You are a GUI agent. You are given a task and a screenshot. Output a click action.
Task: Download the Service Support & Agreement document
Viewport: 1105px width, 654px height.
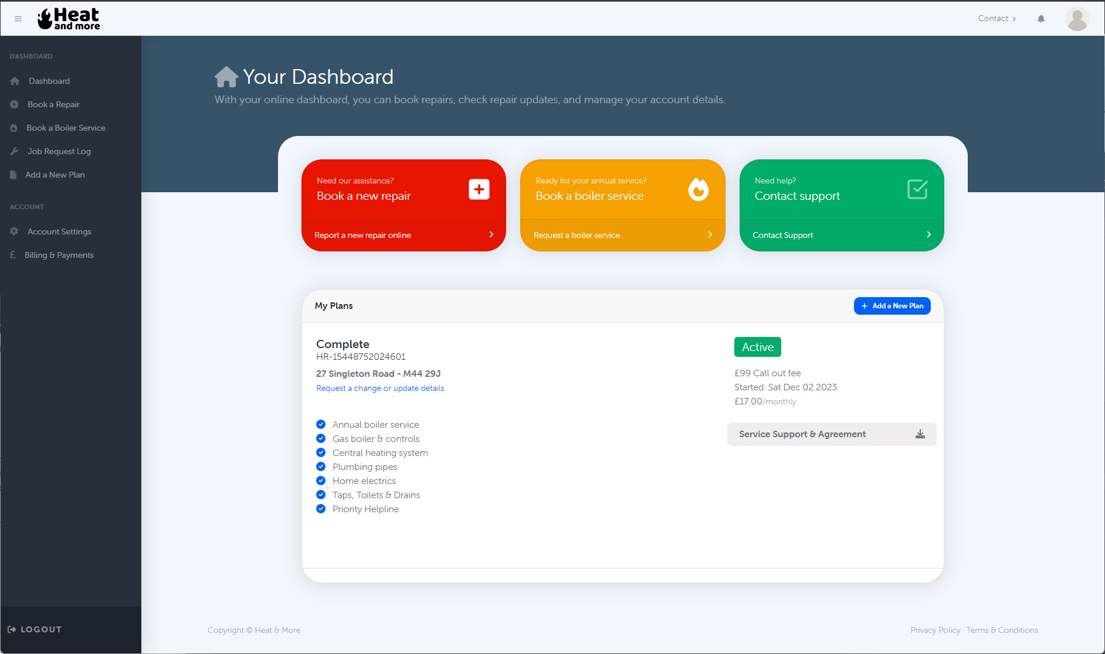920,434
